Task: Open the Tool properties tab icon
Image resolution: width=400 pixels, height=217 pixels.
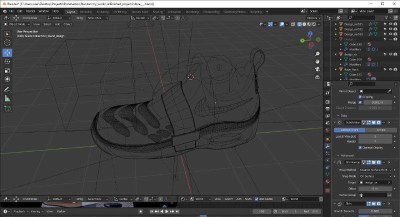Action: point(327,93)
